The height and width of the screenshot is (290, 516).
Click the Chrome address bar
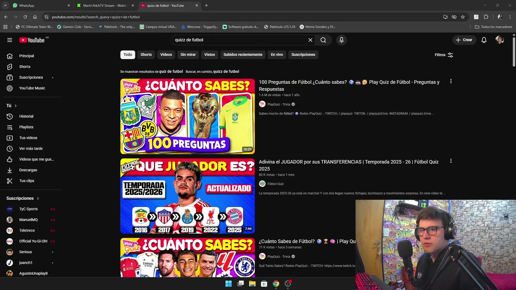(242, 17)
